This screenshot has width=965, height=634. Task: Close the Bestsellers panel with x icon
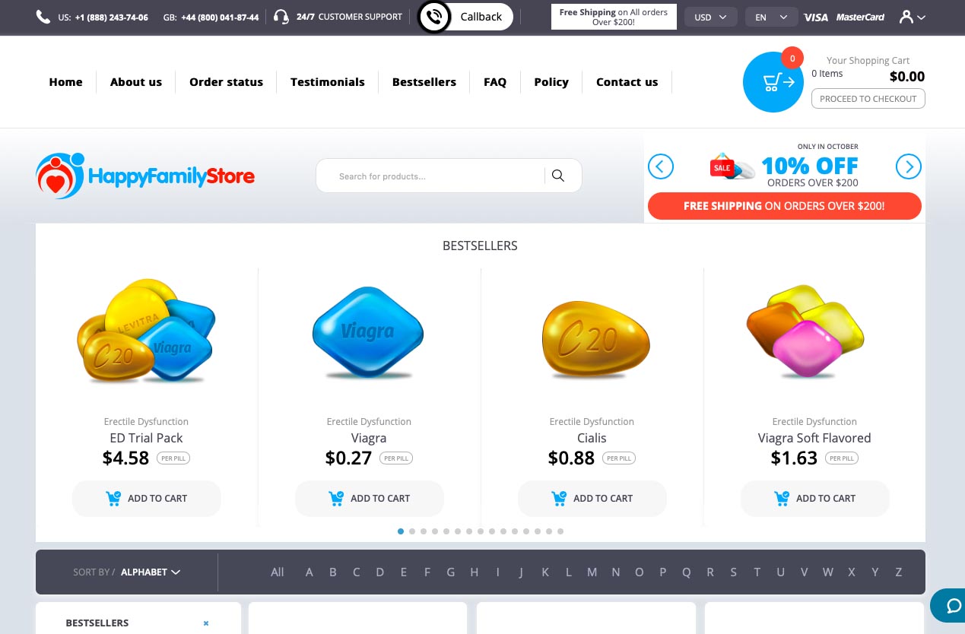click(205, 623)
